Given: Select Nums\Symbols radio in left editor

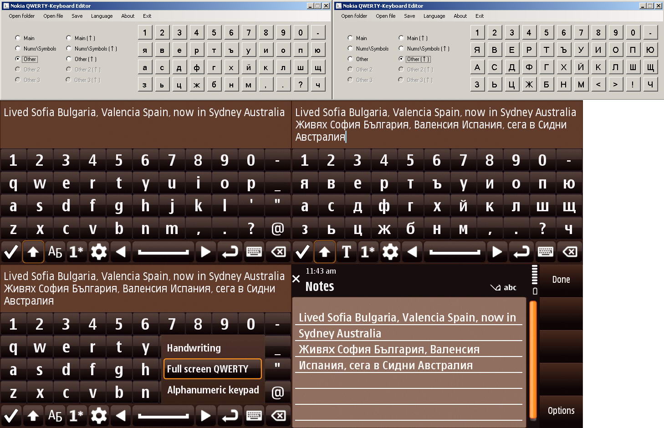Looking at the screenshot, I should (x=17, y=48).
